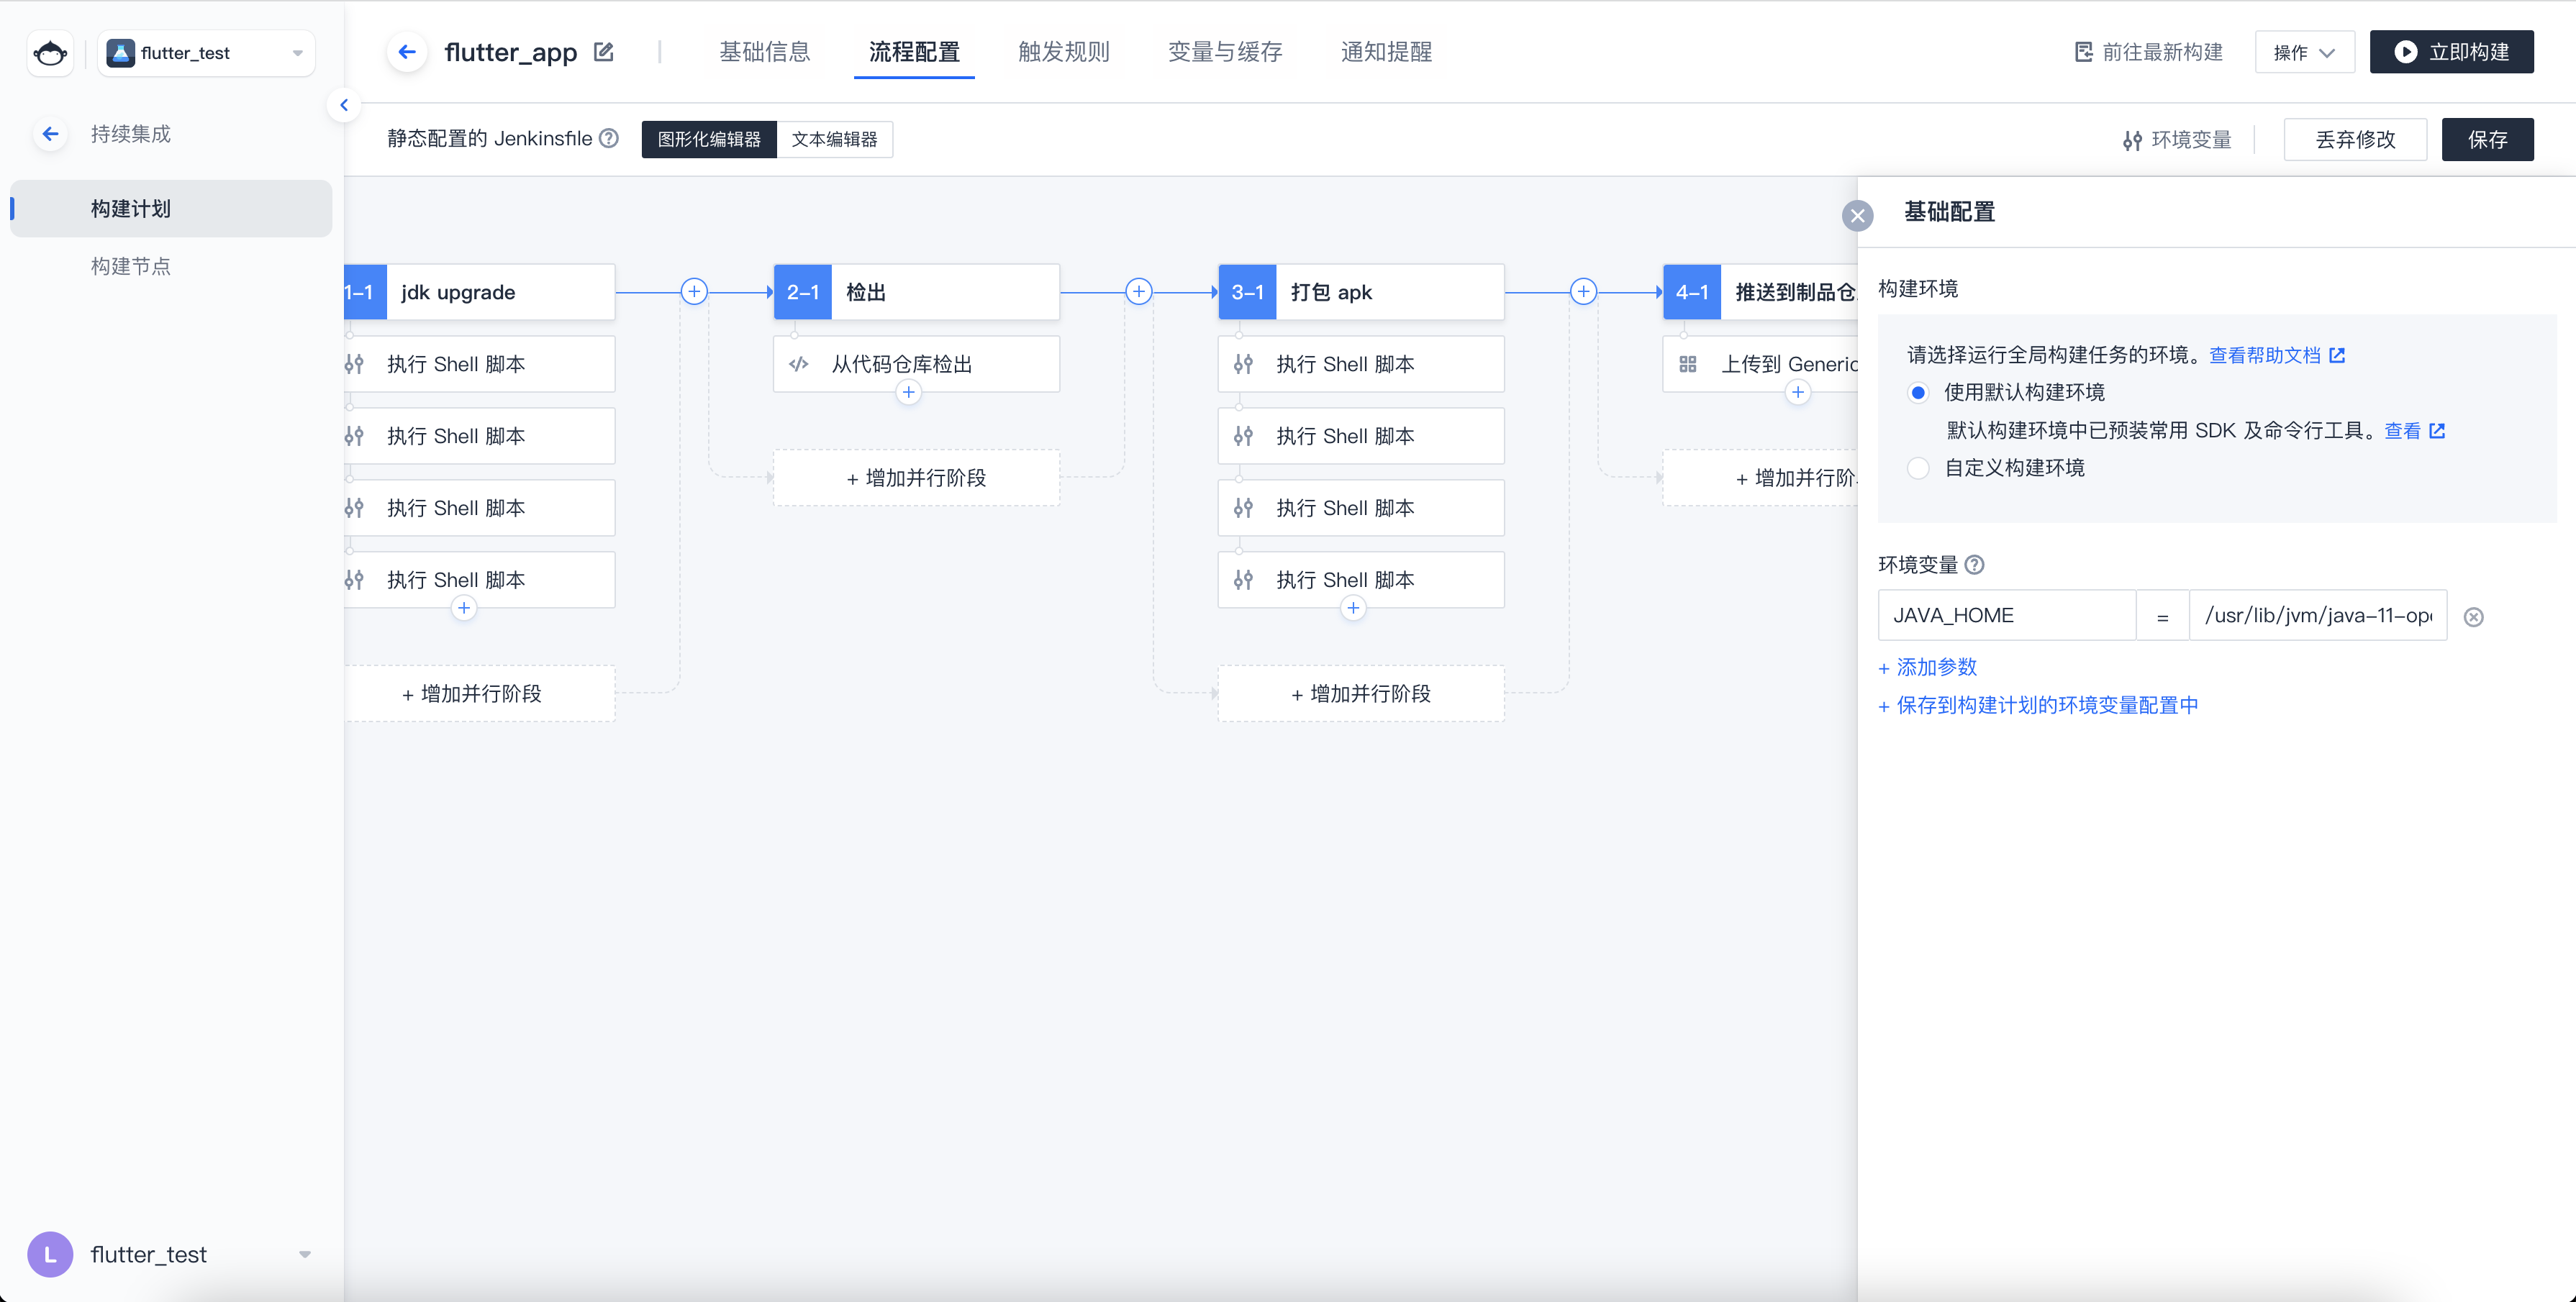Select the 推送到制品仓 stage header

click(1760, 292)
